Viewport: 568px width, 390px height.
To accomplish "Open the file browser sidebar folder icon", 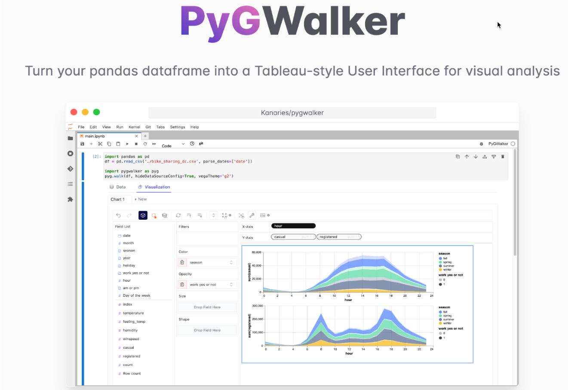I will (70, 138).
